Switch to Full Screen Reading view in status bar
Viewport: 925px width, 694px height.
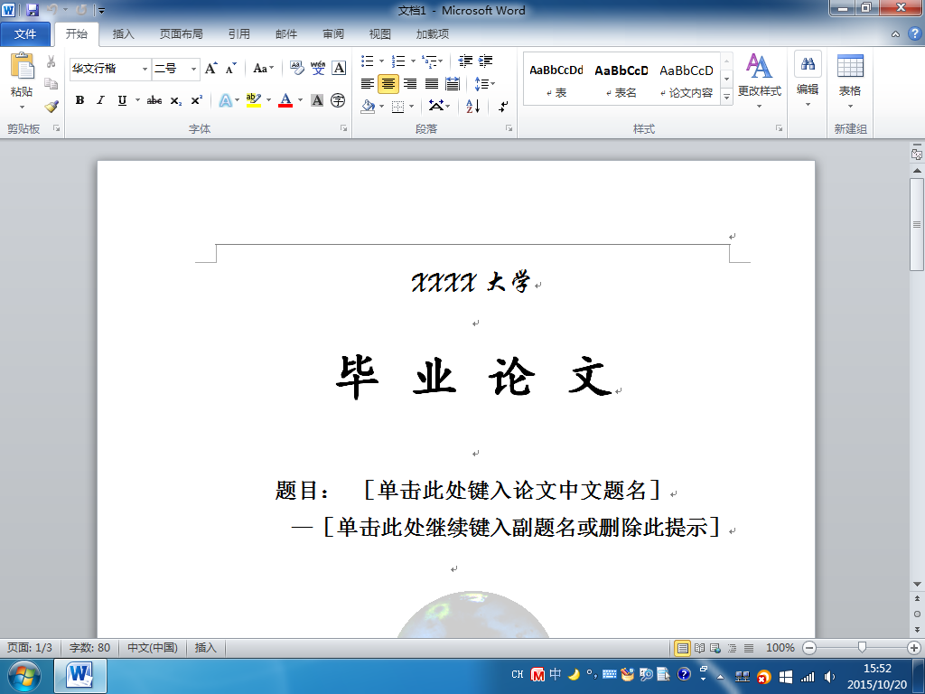(700, 648)
